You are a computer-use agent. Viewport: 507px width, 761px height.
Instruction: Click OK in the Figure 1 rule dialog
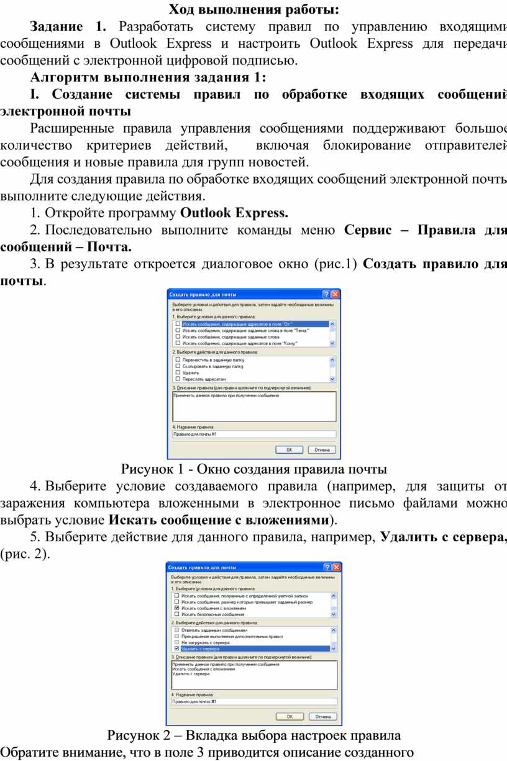(x=289, y=450)
